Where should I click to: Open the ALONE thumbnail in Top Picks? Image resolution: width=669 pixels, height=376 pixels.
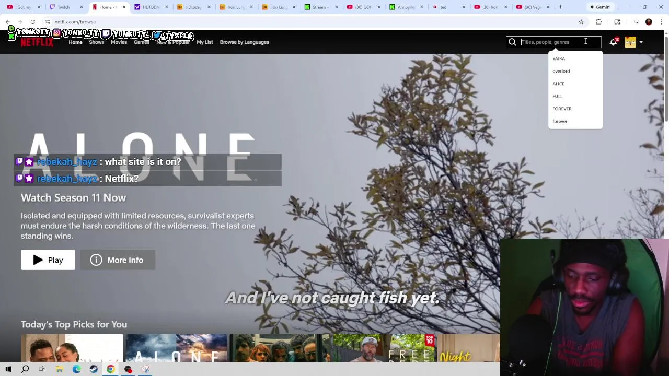point(176,348)
